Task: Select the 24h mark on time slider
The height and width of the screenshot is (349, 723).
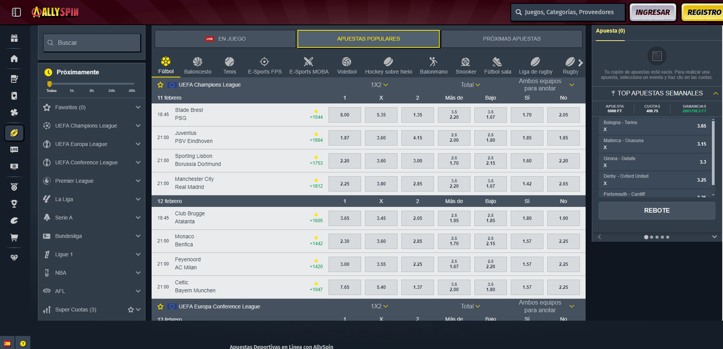Action: pyautogui.click(x=112, y=91)
